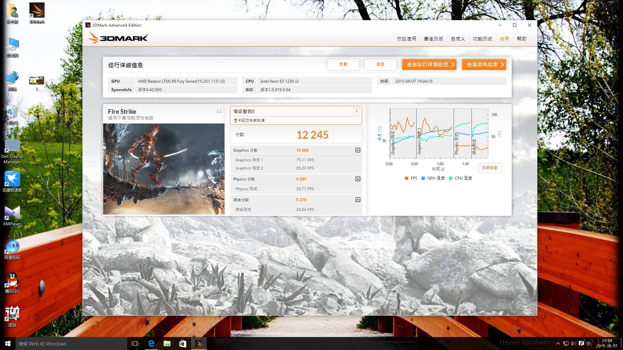623x350 pixels.
Task: Click the 负载 load button
Action: point(343,64)
